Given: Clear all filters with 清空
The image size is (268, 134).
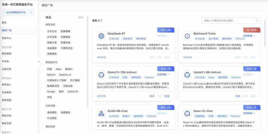Looking at the screenshot, I should click(x=81, y=17).
